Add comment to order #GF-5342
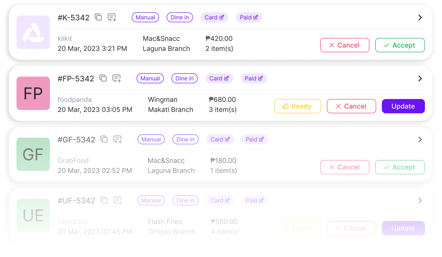Screen dimensions: 442x257 [x=118, y=139]
